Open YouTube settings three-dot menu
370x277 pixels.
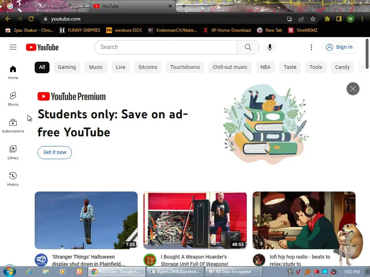(311, 47)
